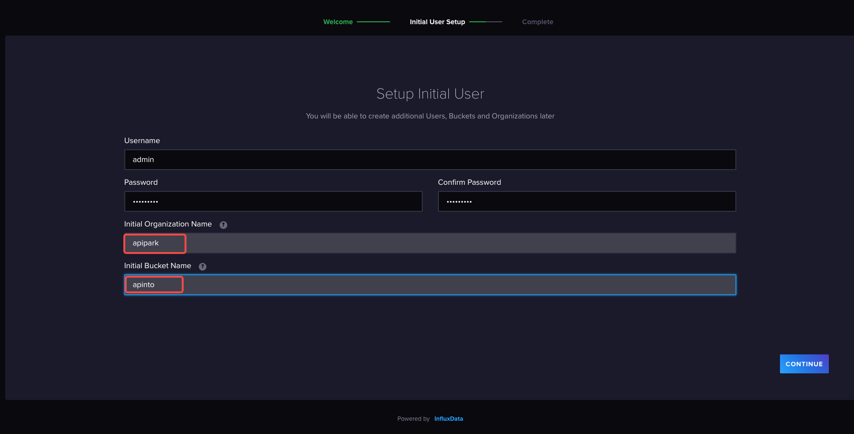The width and height of the screenshot is (854, 434).
Task: Click the Initial Bucket Name label
Action: [158, 266]
